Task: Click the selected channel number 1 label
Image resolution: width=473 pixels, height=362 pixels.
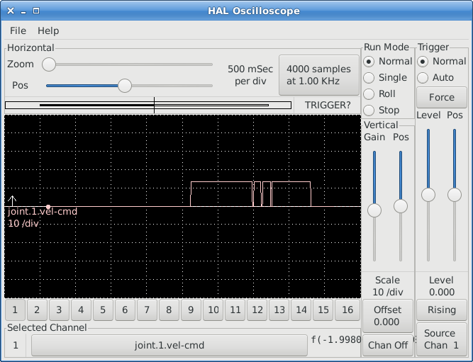Action: pyautogui.click(x=16, y=346)
